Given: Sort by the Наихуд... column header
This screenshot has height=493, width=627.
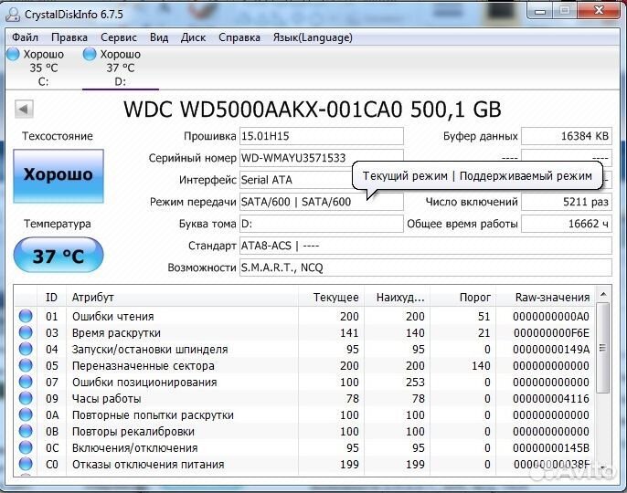Looking at the screenshot, I should 397,298.
